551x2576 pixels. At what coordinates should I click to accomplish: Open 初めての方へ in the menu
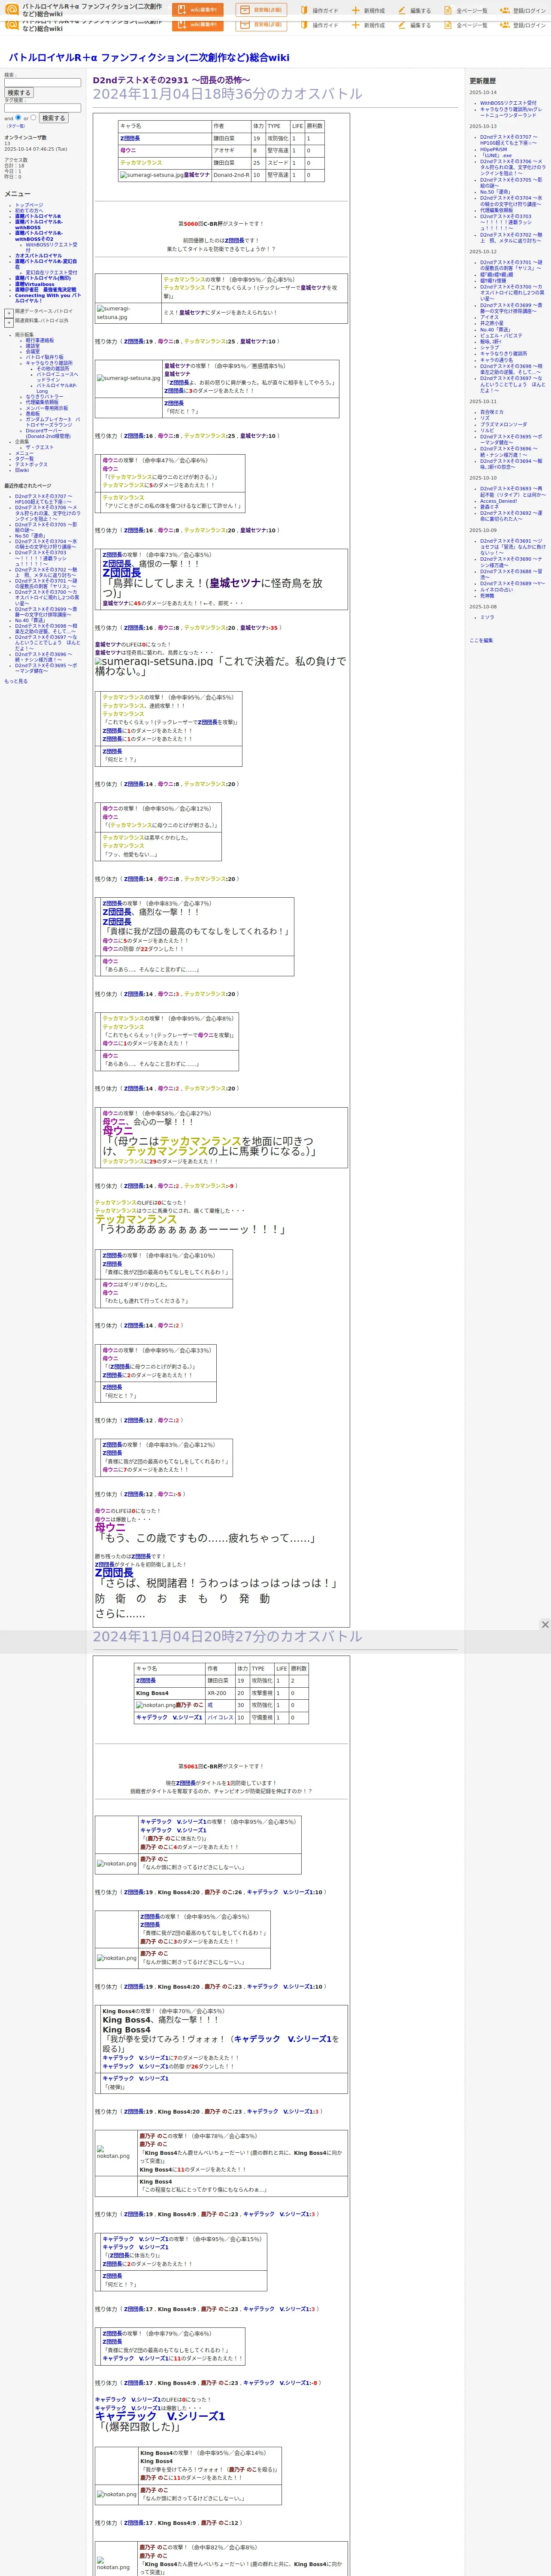[x=29, y=211]
